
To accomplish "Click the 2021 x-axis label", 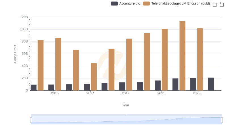I will 161,93.
